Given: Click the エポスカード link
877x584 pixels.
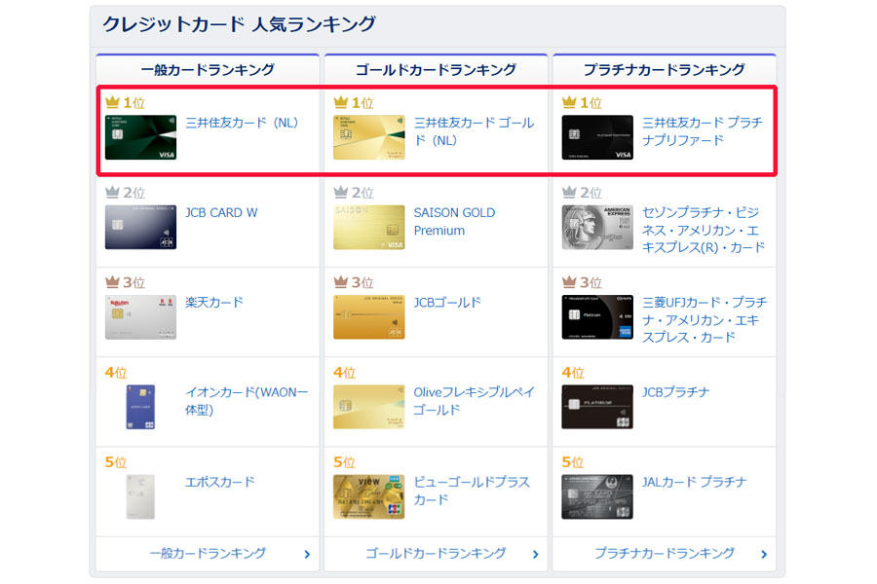Looking at the screenshot, I should coord(220,482).
